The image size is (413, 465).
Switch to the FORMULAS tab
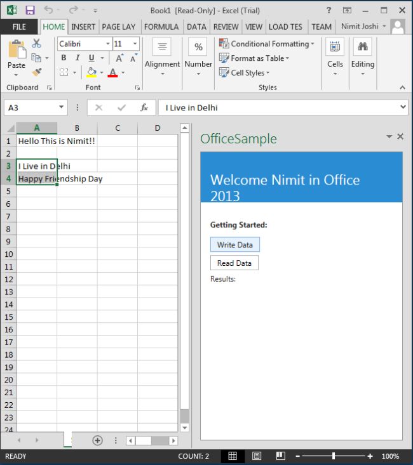[x=161, y=27]
